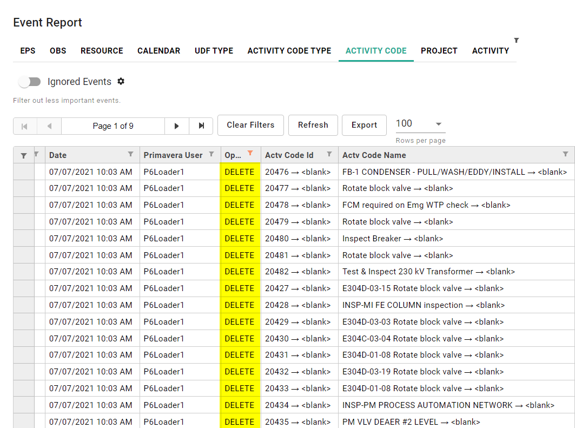The height and width of the screenshot is (428, 575).
Task: Select the RESOURCE tab
Action: 102,51
